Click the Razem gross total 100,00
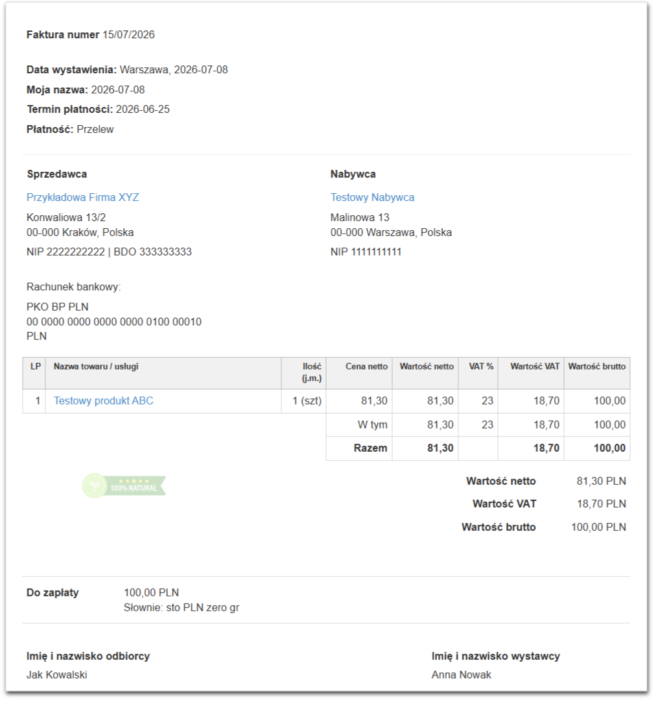The height and width of the screenshot is (702, 656). 609,448
